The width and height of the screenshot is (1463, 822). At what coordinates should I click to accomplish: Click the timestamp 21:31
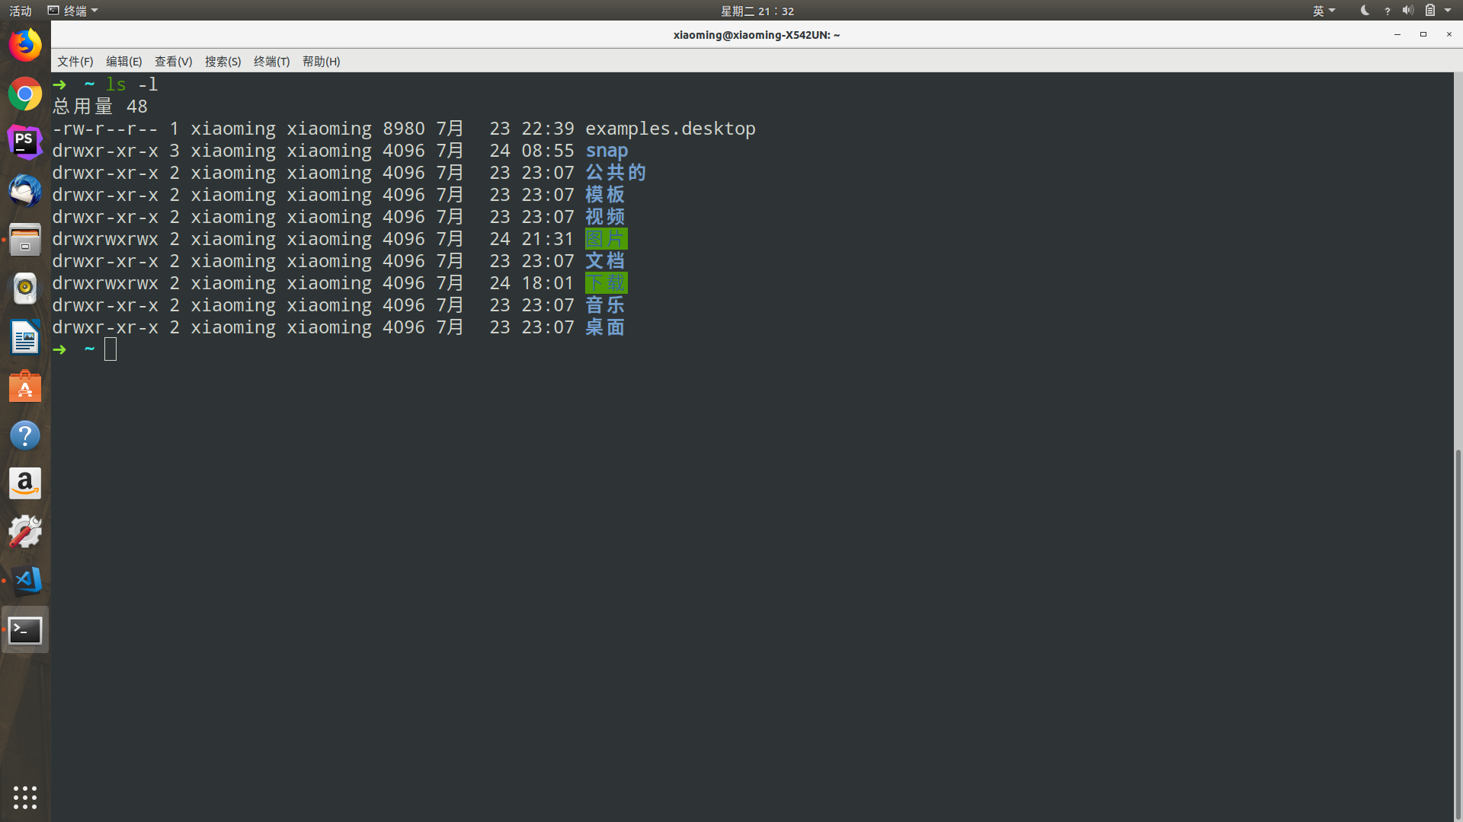[548, 239]
